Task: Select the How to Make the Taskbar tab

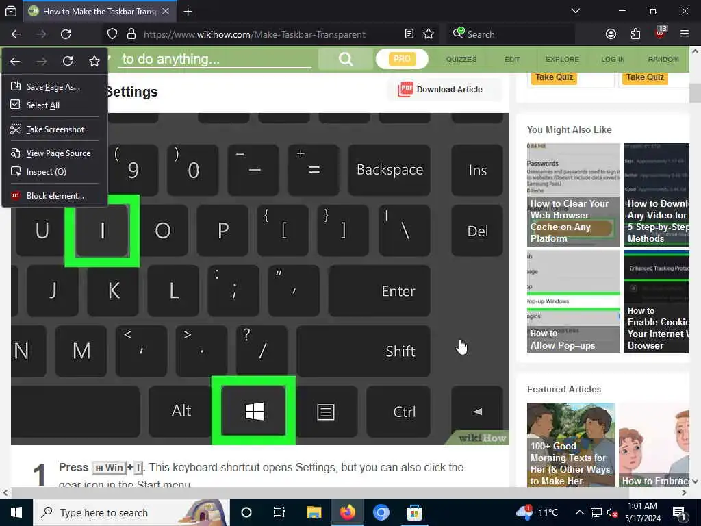Action: [x=99, y=11]
